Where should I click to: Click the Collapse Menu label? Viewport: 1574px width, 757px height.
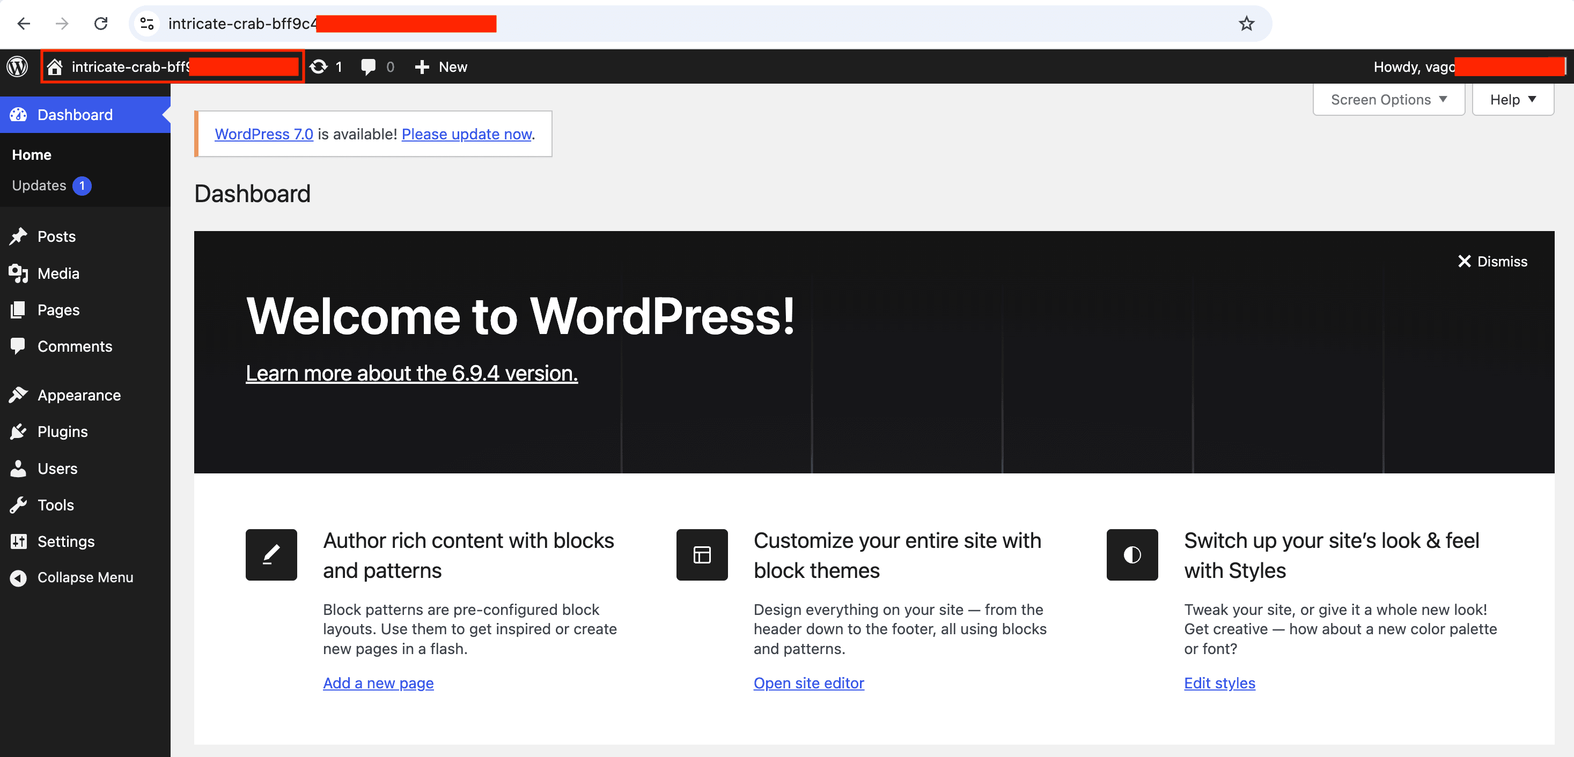(x=85, y=577)
